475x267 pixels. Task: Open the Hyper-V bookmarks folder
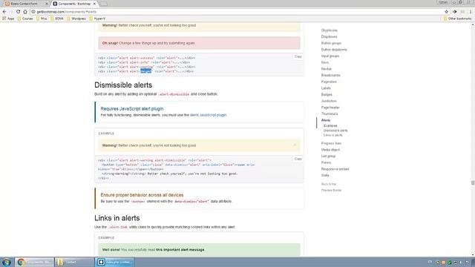97,19
